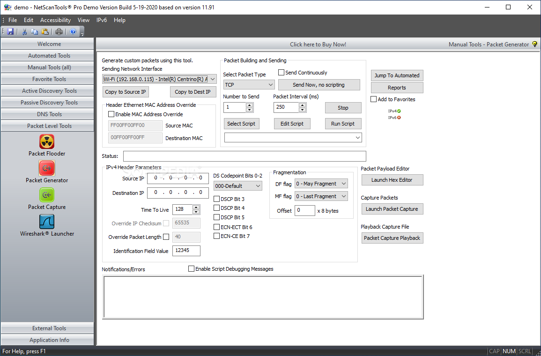Open DNS Tools sidebar section
The width and height of the screenshot is (541, 356).
tap(47, 114)
